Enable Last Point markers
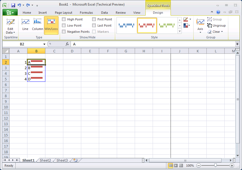 [x=94, y=25]
